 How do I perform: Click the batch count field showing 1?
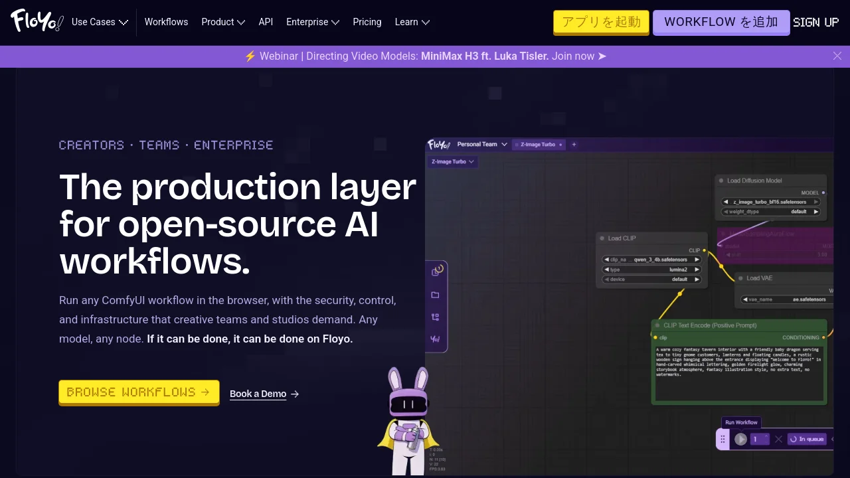coord(760,439)
